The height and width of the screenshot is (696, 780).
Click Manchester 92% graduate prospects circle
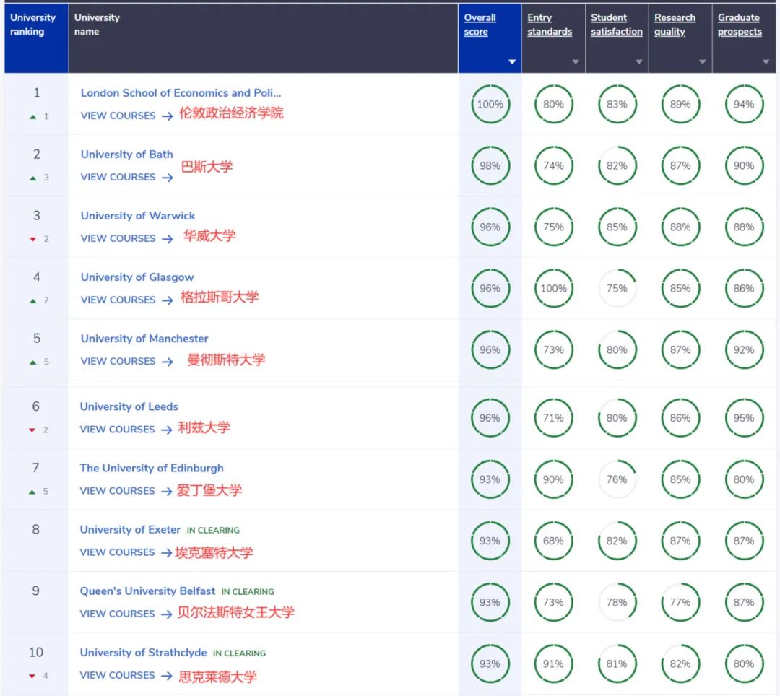(x=744, y=350)
